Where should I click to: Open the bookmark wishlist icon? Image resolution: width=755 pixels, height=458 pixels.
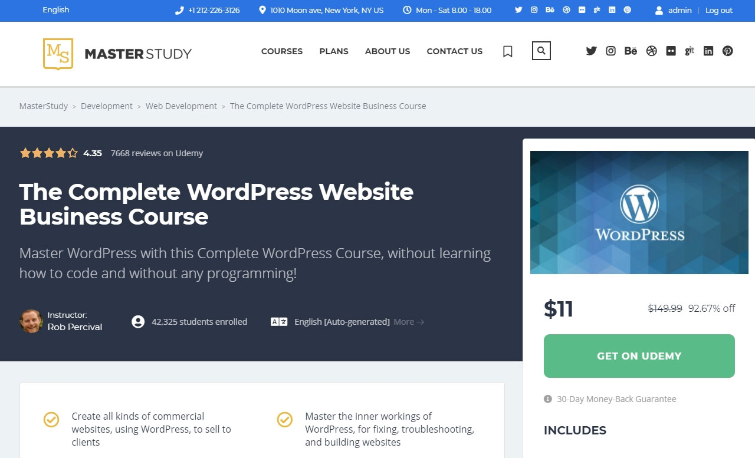[507, 52]
